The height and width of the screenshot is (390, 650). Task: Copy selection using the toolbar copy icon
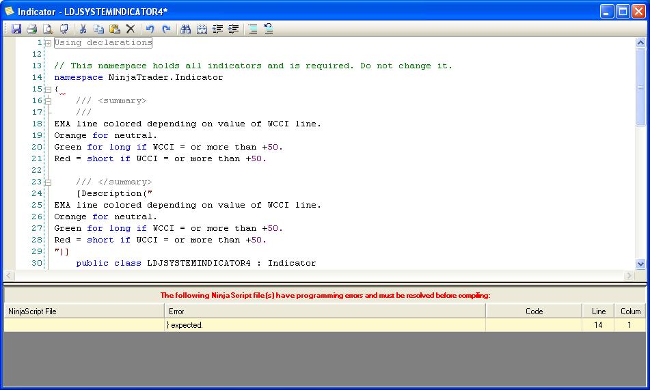coord(98,29)
